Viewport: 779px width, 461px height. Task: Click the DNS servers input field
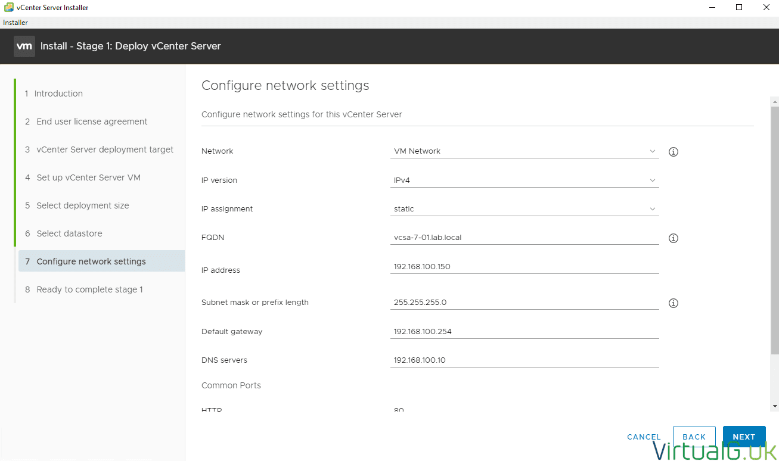tap(524, 360)
